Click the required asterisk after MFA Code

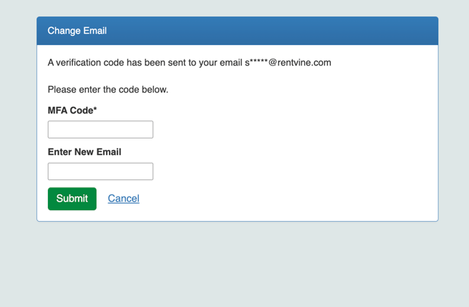click(95, 110)
